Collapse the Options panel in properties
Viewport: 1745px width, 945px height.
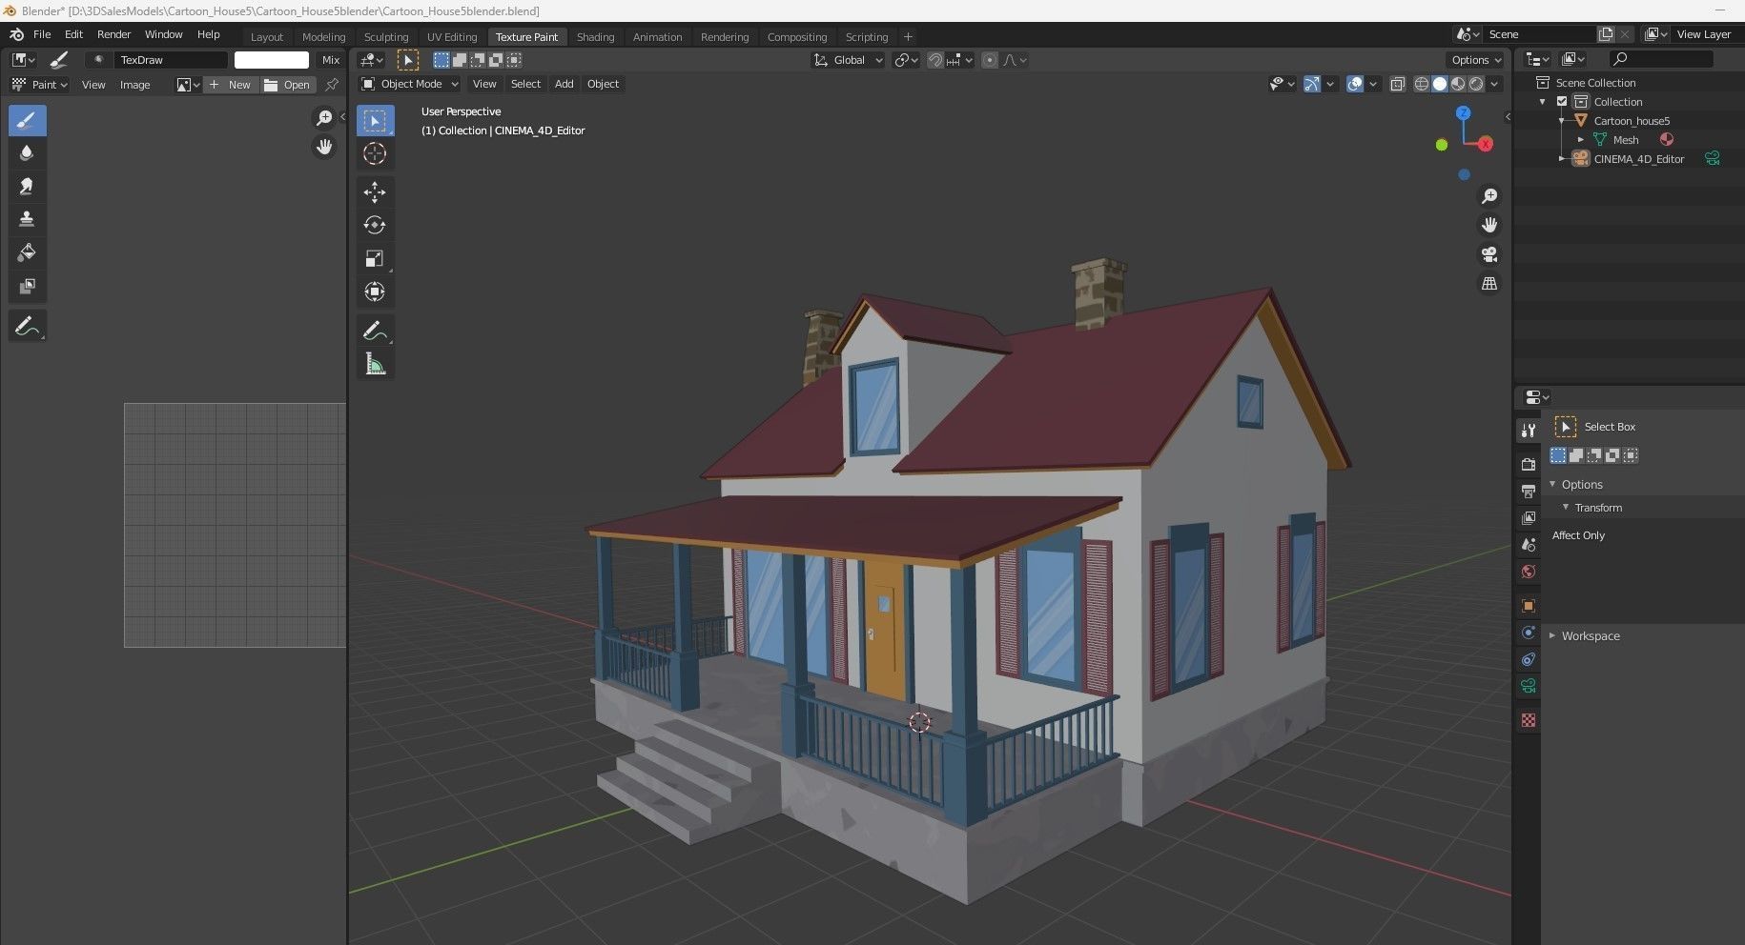1552,485
